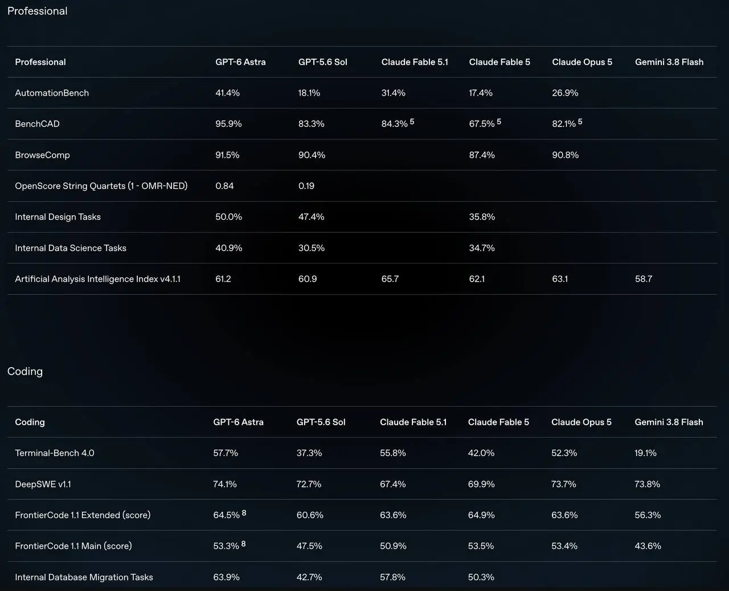Click the 0.84 OpenScore value

click(224, 186)
